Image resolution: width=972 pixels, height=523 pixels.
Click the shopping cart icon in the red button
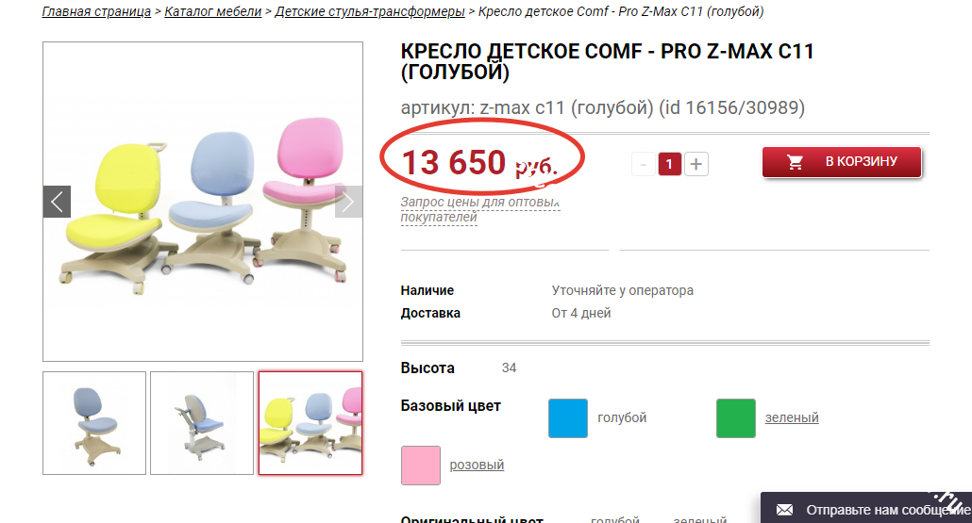[x=795, y=162]
